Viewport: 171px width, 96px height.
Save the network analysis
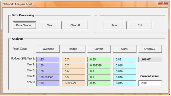(115, 25)
